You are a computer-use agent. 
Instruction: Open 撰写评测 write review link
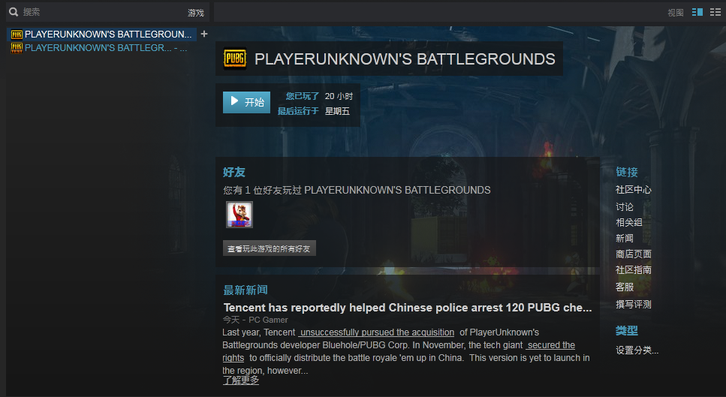pyautogui.click(x=634, y=305)
